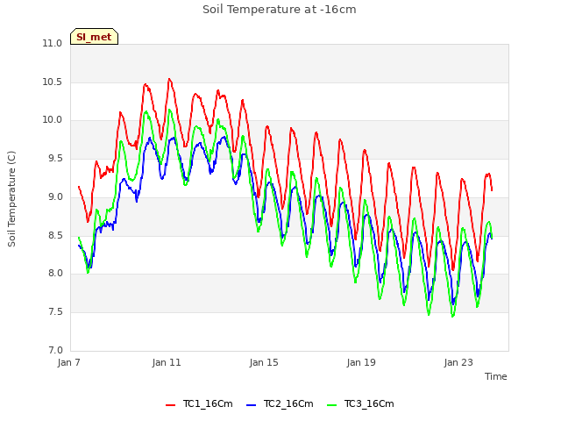Click the 11.0 y-axis tick label
561x421 pixels.
coord(53,44)
